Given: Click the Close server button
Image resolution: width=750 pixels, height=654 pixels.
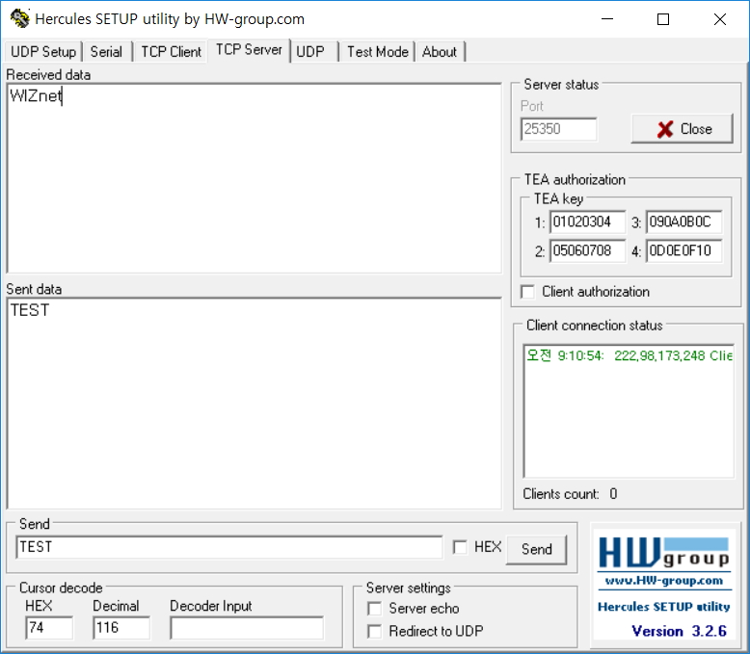Looking at the screenshot, I should [x=683, y=129].
